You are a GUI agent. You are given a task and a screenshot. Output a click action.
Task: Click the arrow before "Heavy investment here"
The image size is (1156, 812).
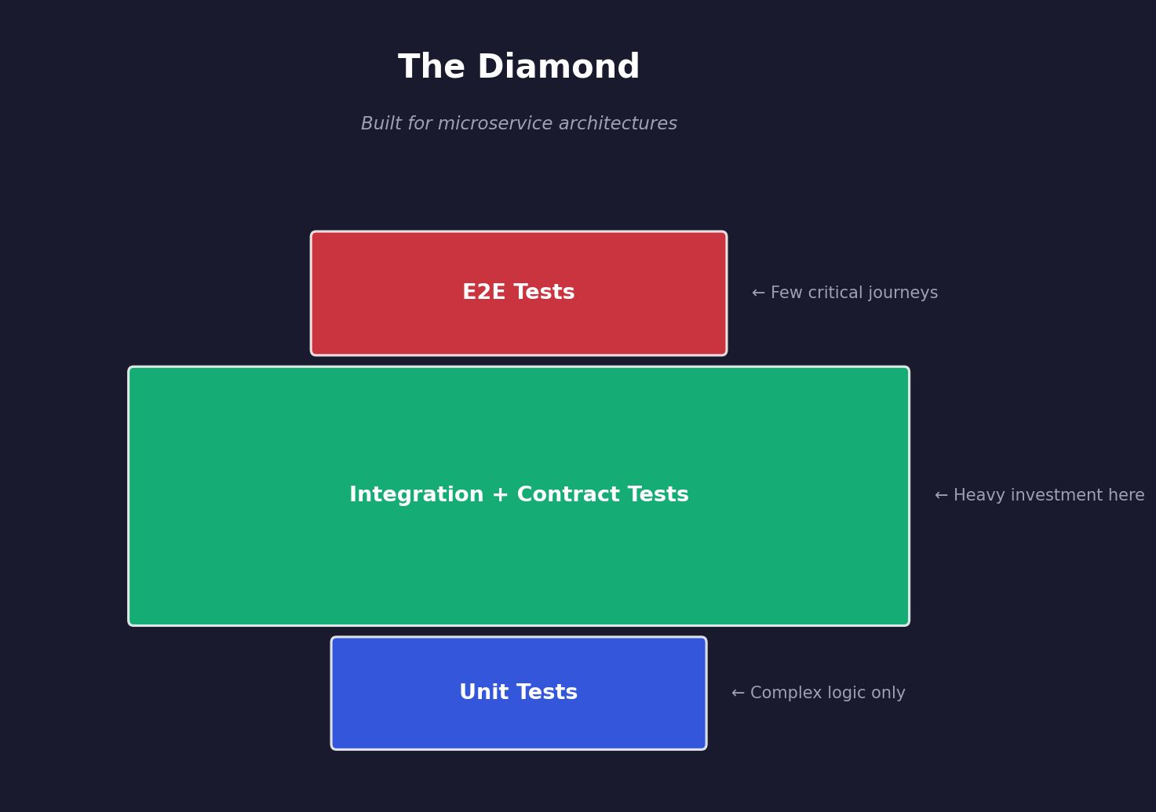[x=941, y=496]
